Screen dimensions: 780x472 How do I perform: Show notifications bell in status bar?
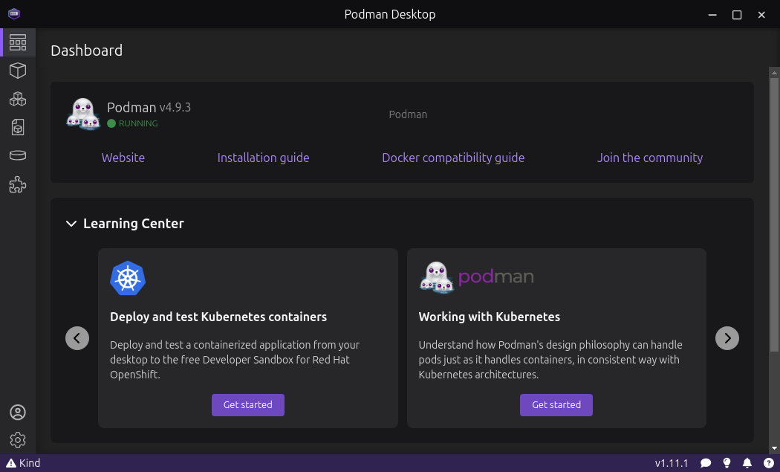(747, 463)
